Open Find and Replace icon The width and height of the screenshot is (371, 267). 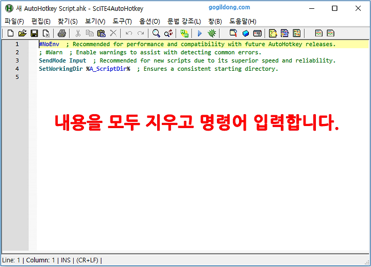[168, 33]
